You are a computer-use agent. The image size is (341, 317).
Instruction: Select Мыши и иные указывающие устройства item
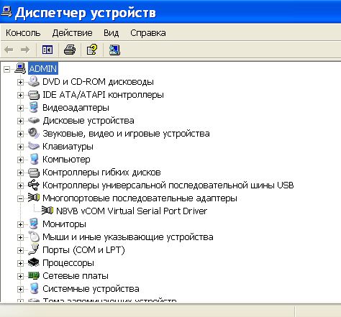pyautogui.click(x=128, y=237)
